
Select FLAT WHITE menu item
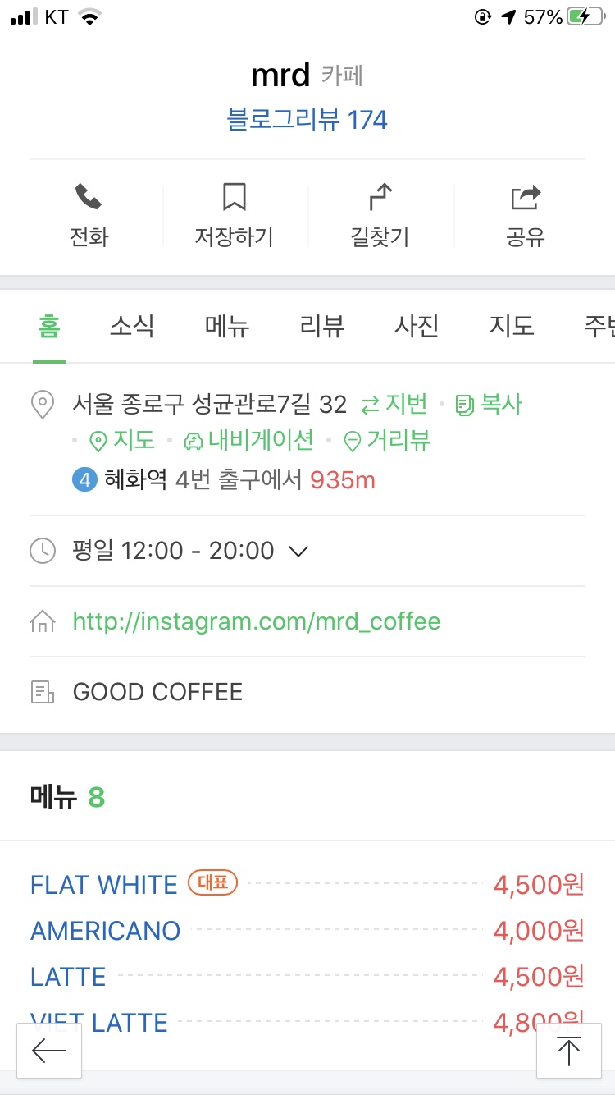pos(104,884)
